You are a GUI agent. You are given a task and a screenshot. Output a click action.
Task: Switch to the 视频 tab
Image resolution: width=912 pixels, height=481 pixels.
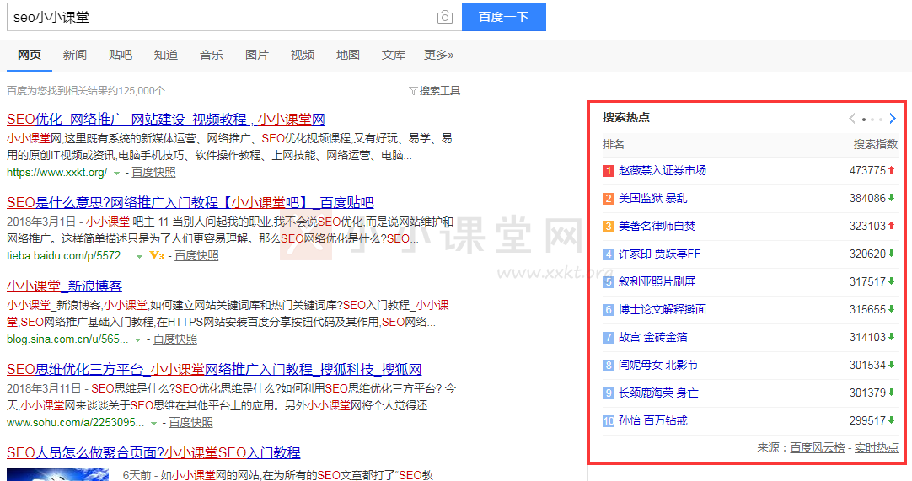(x=303, y=55)
